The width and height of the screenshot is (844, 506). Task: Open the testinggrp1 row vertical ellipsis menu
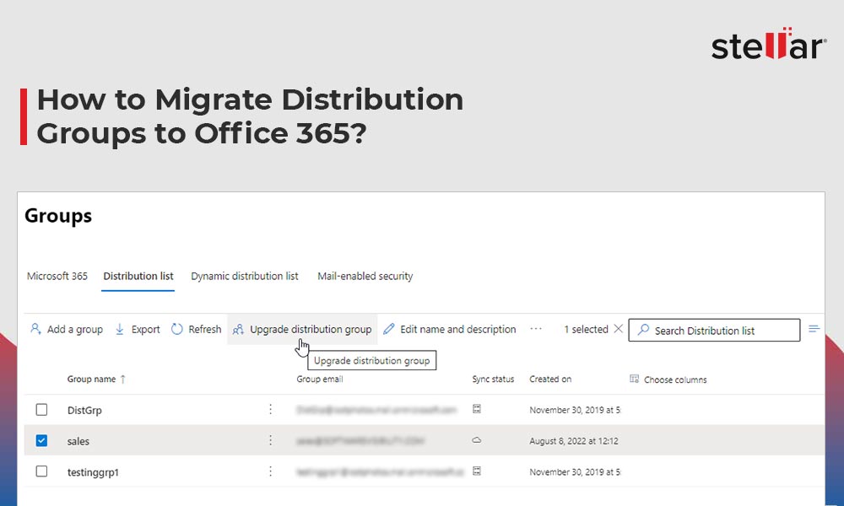270,471
